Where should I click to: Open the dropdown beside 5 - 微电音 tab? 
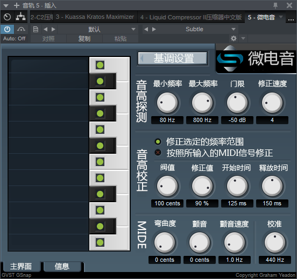click(281, 17)
